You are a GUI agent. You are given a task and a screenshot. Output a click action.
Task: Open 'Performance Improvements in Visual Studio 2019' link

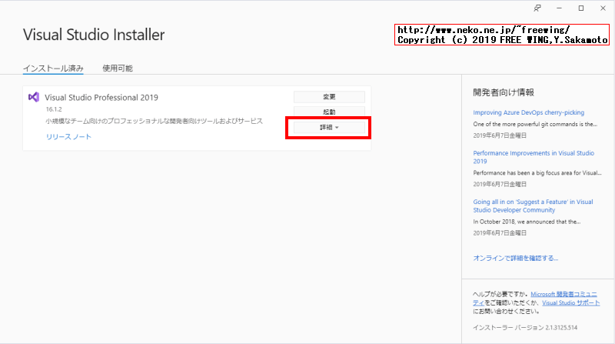click(x=534, y=157)
